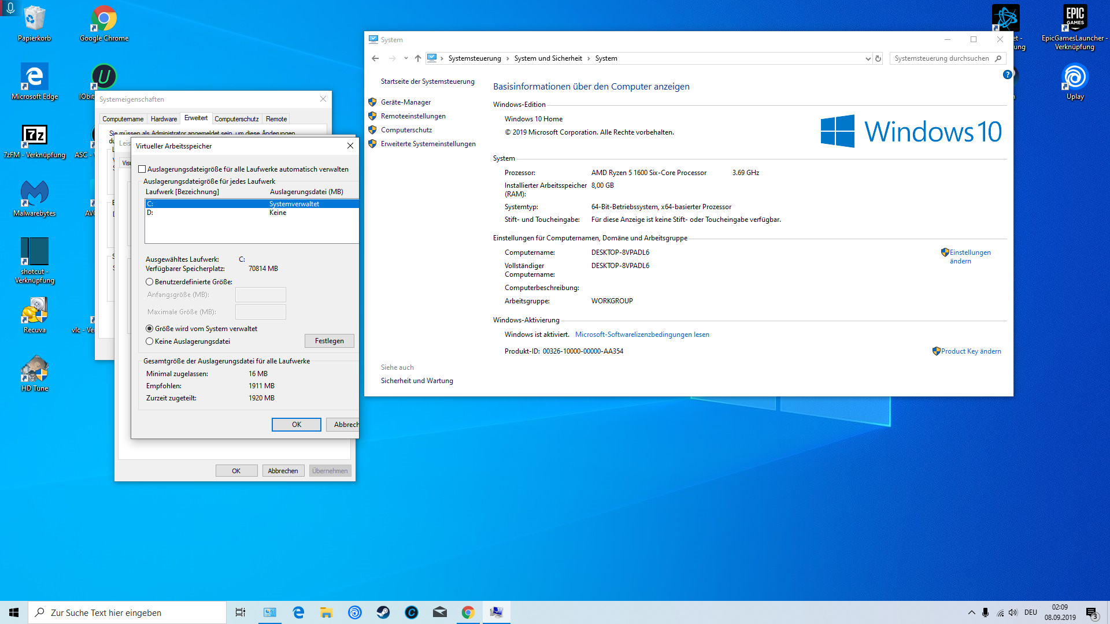The image size is (1110, 624).
Task: Select Keine Auslagerungsdatei option
Action: point(150,341)
